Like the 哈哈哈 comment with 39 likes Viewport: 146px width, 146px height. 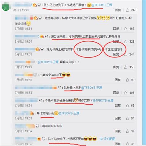click(x=127, y=131)
